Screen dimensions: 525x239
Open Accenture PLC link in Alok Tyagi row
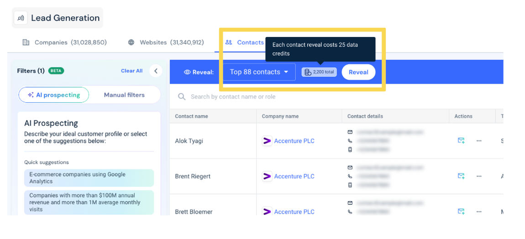(294, 141)
